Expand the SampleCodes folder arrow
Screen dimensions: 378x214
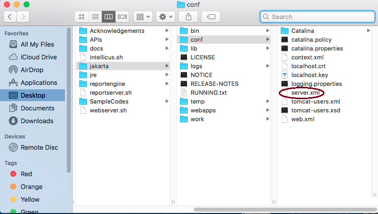point(167,101)
